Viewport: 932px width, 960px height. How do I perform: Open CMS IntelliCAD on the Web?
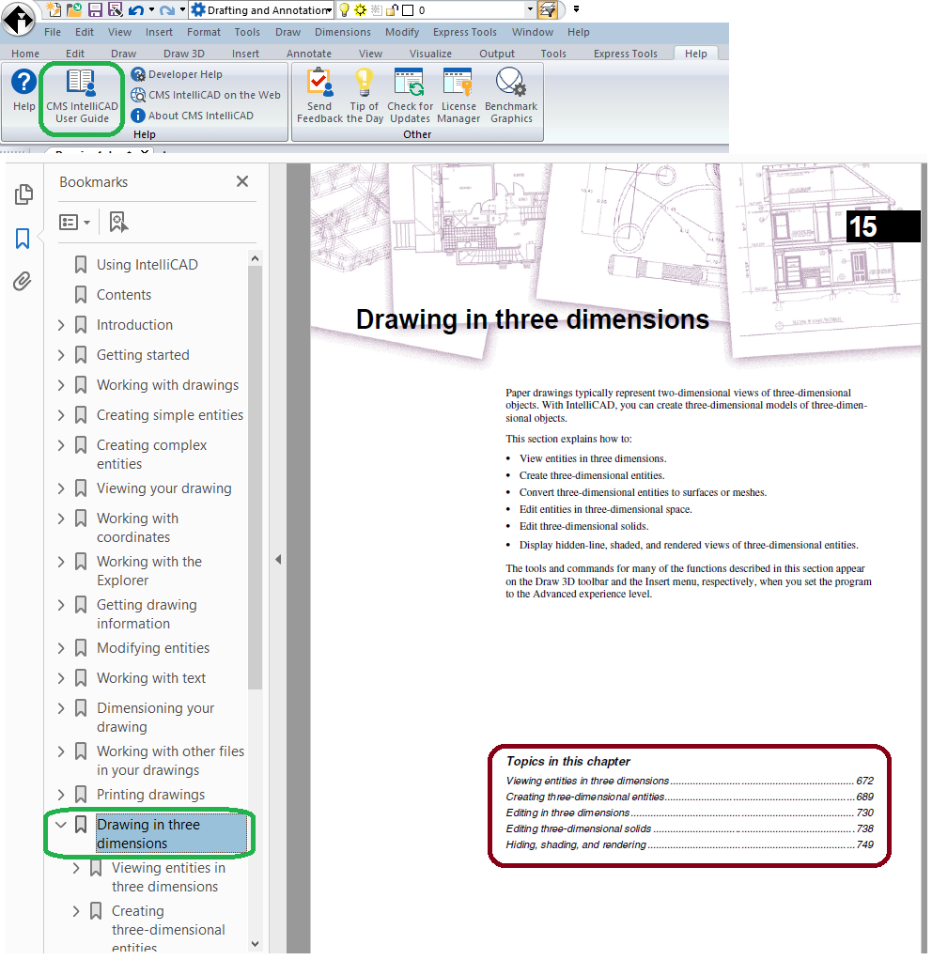(x=206, y=95)
